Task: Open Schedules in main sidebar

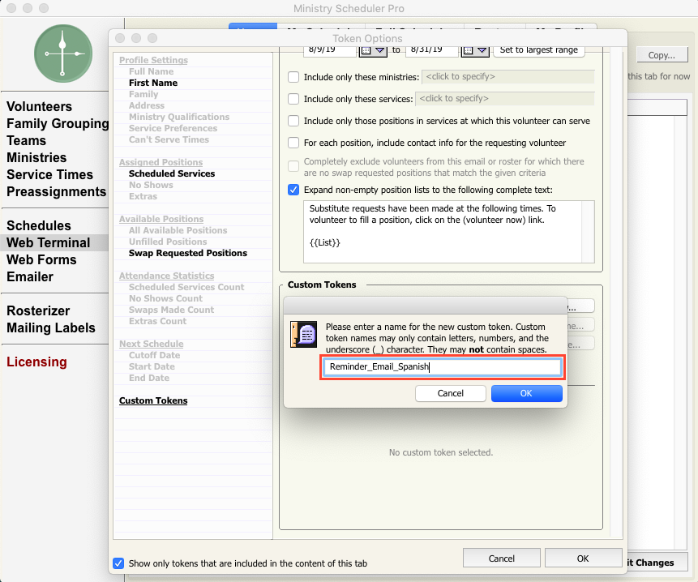Action: click(x=39, y=225)
